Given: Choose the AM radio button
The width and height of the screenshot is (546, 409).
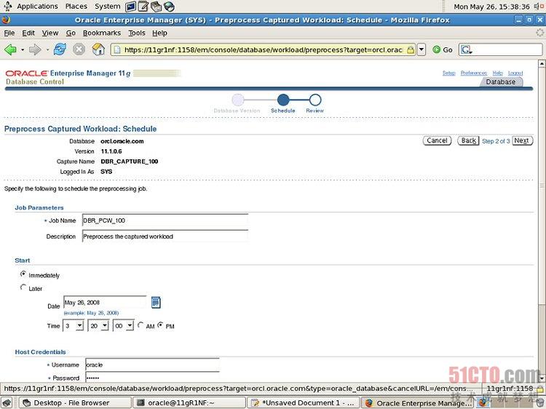Looking at the screenshot, I should (x=141, y=325).
